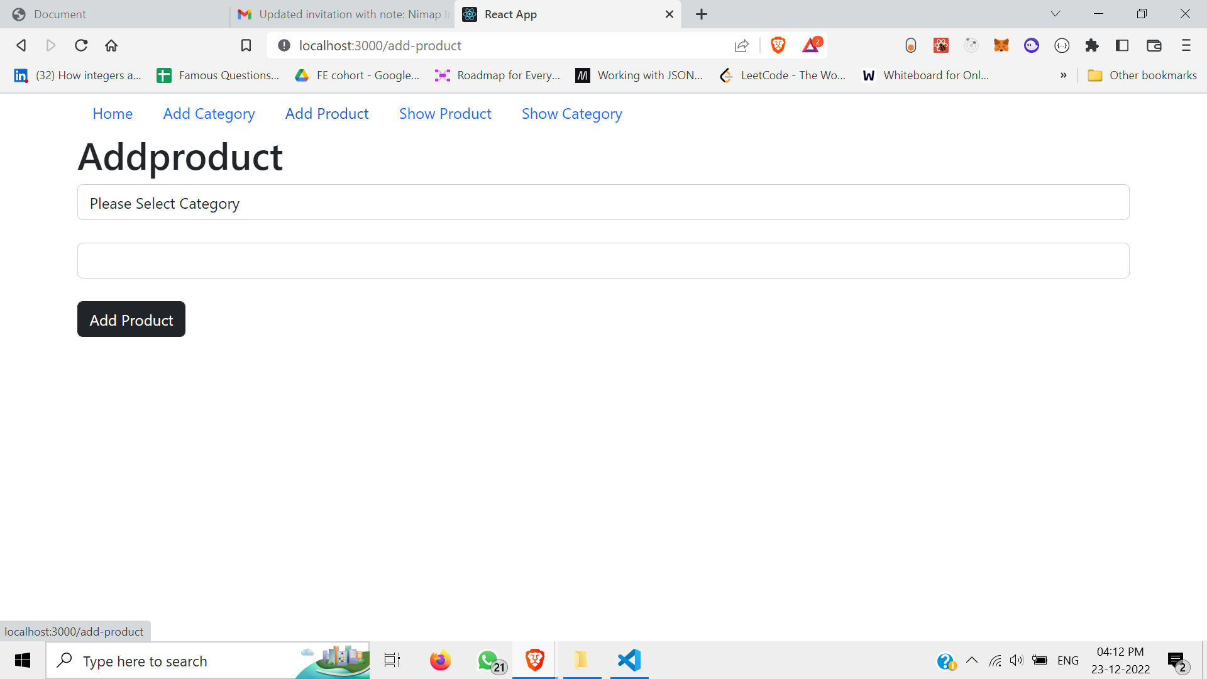The height and width of the screenshot is (679, 1207).
Task: Click the Brave Rewards triangle icon
Action: pos(812,45)
